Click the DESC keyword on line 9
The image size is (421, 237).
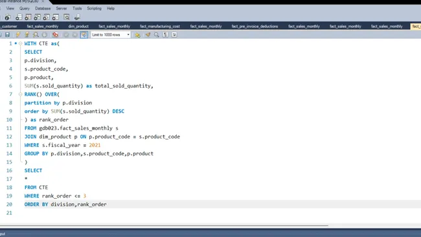[118, 111]
